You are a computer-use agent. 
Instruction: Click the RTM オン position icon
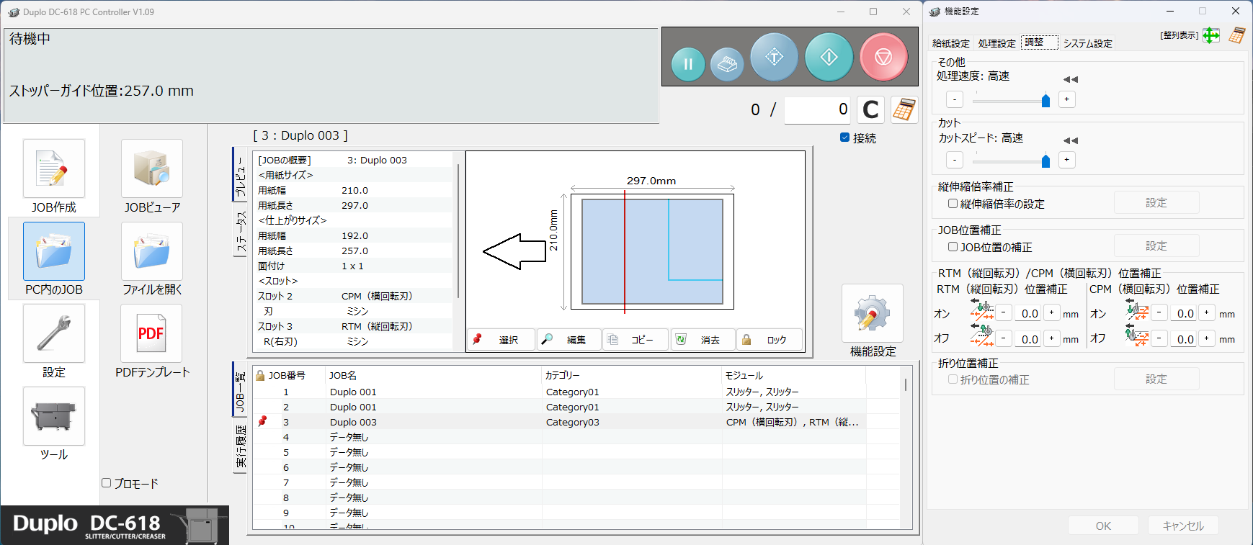(982, 310)
